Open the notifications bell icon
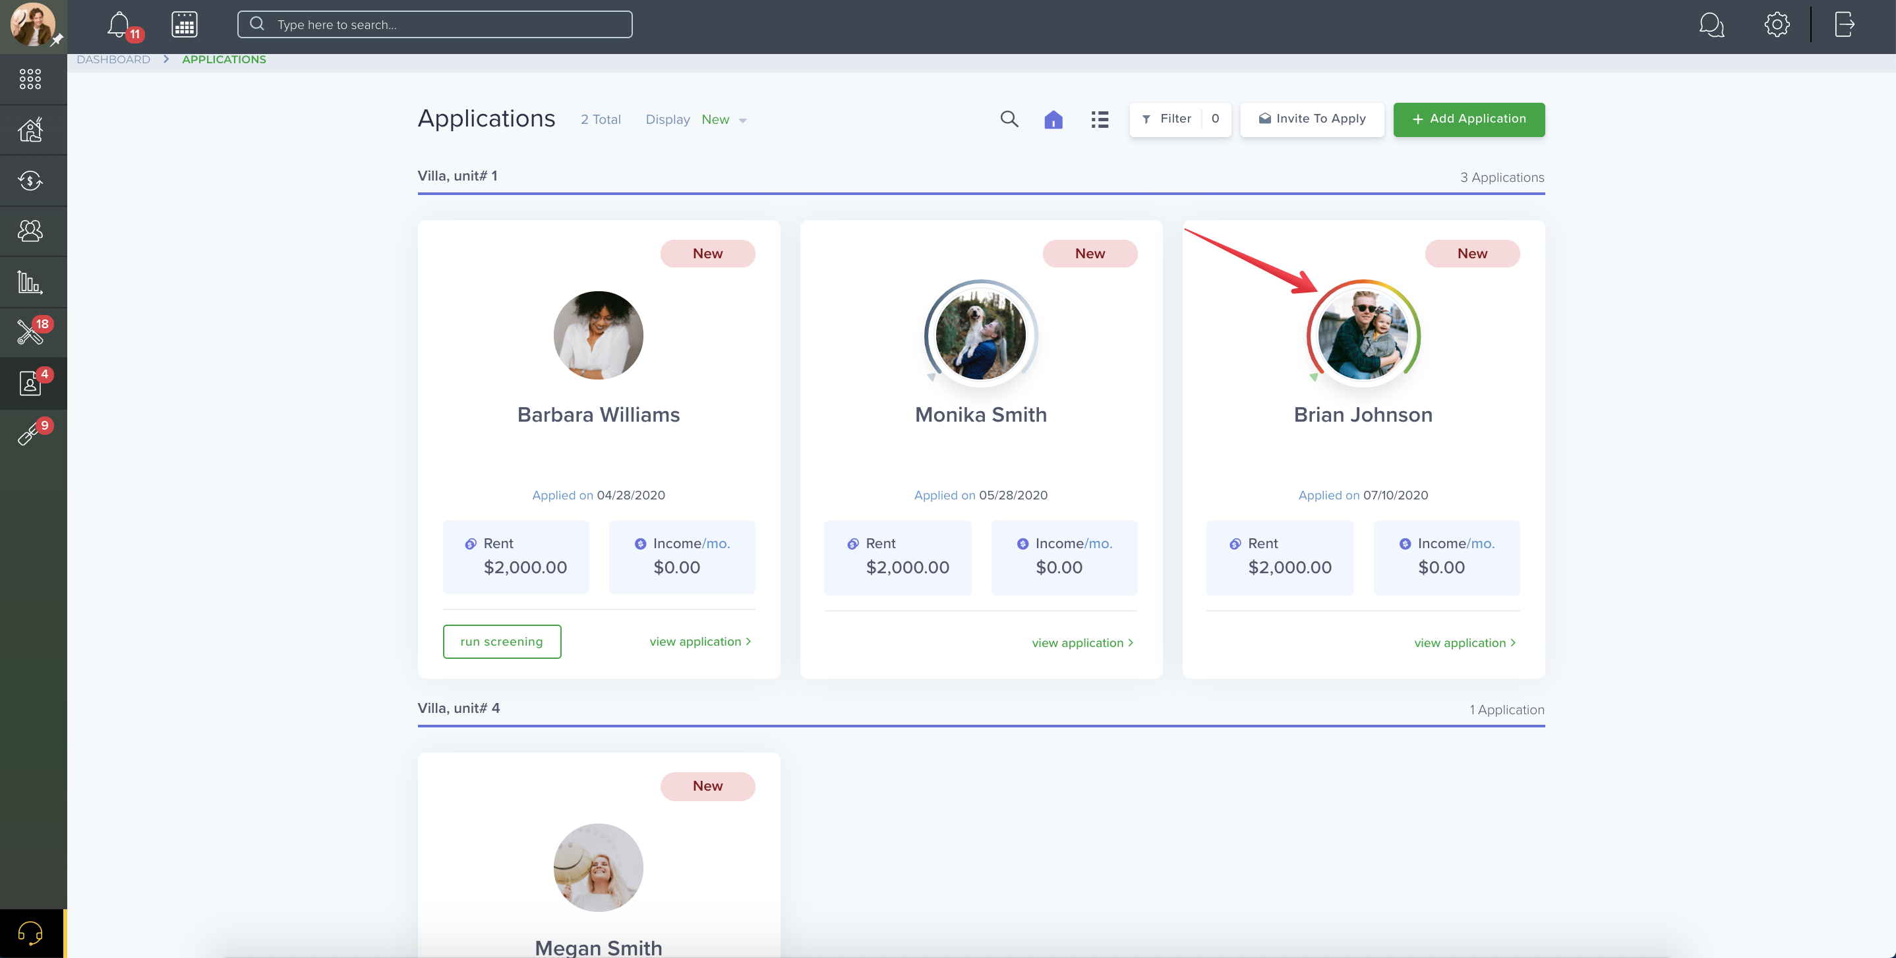 point(119,25)
